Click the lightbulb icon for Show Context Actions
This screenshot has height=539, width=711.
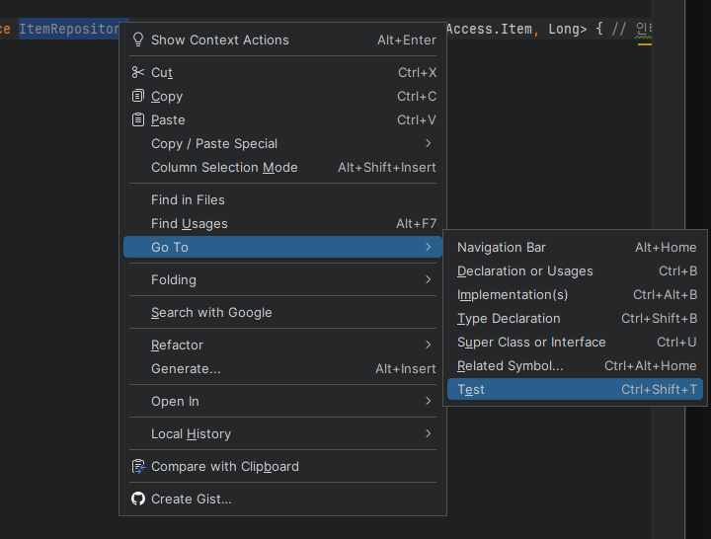coord(138,40)
